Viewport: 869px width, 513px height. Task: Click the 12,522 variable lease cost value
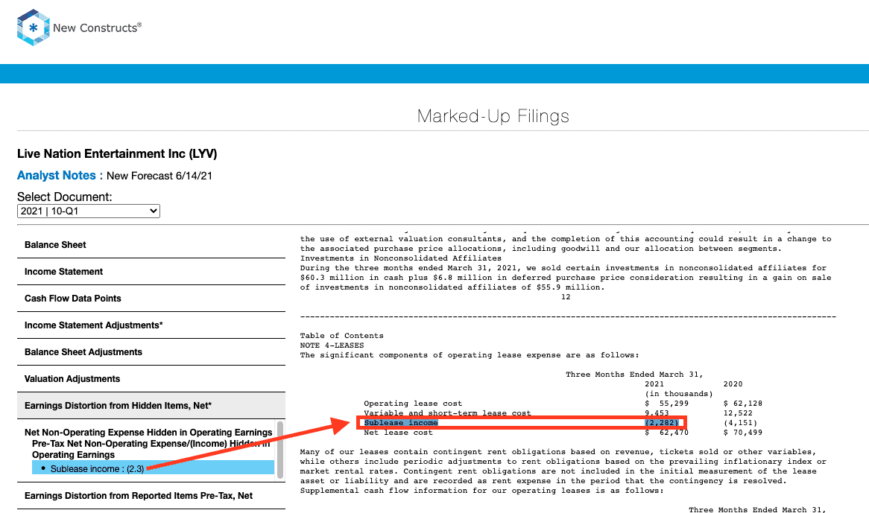pyautogui.click(x=738, y=412)
